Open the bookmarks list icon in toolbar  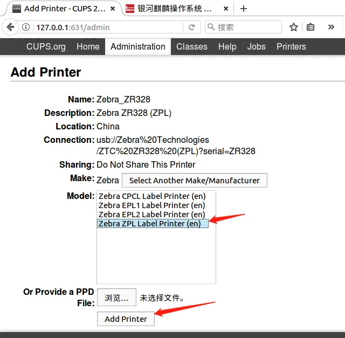pyautogui.click(x=310, y=27)
